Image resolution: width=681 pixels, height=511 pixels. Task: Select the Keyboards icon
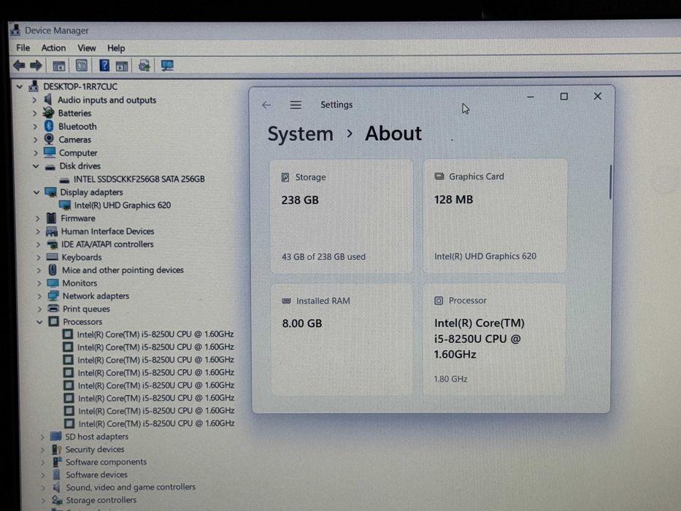(52, 257)
